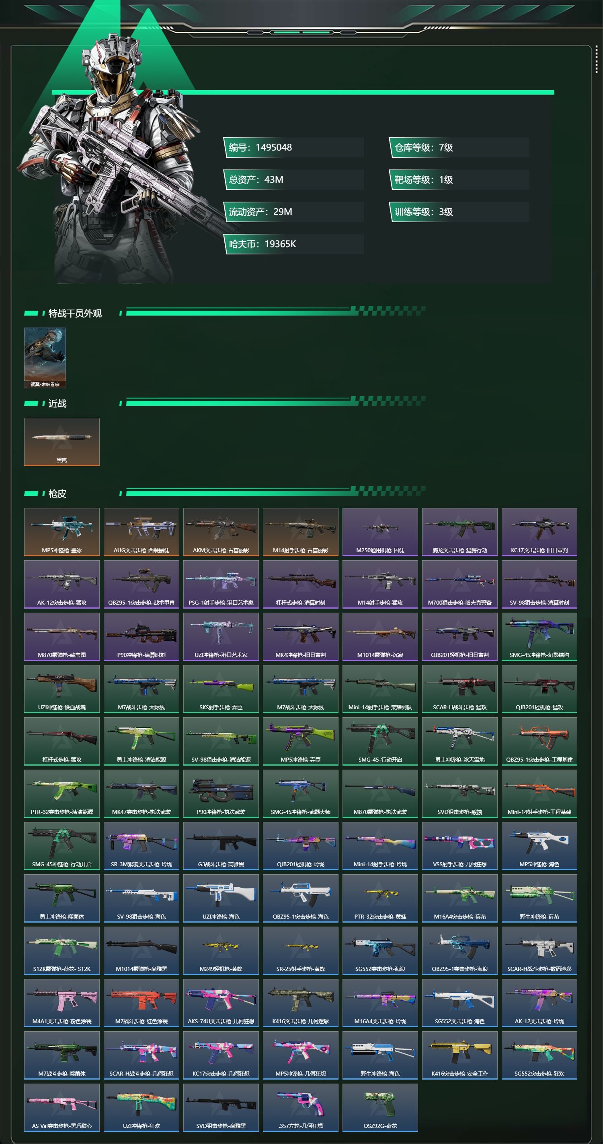Select the 野牛冲锋枪-荷花 skin card
The image size is (603, 1144).
tap(539, 898)
